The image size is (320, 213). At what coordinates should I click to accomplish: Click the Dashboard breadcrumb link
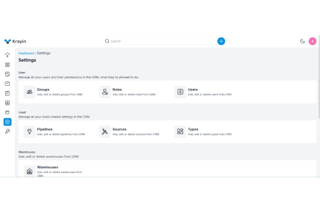(26, 53)
